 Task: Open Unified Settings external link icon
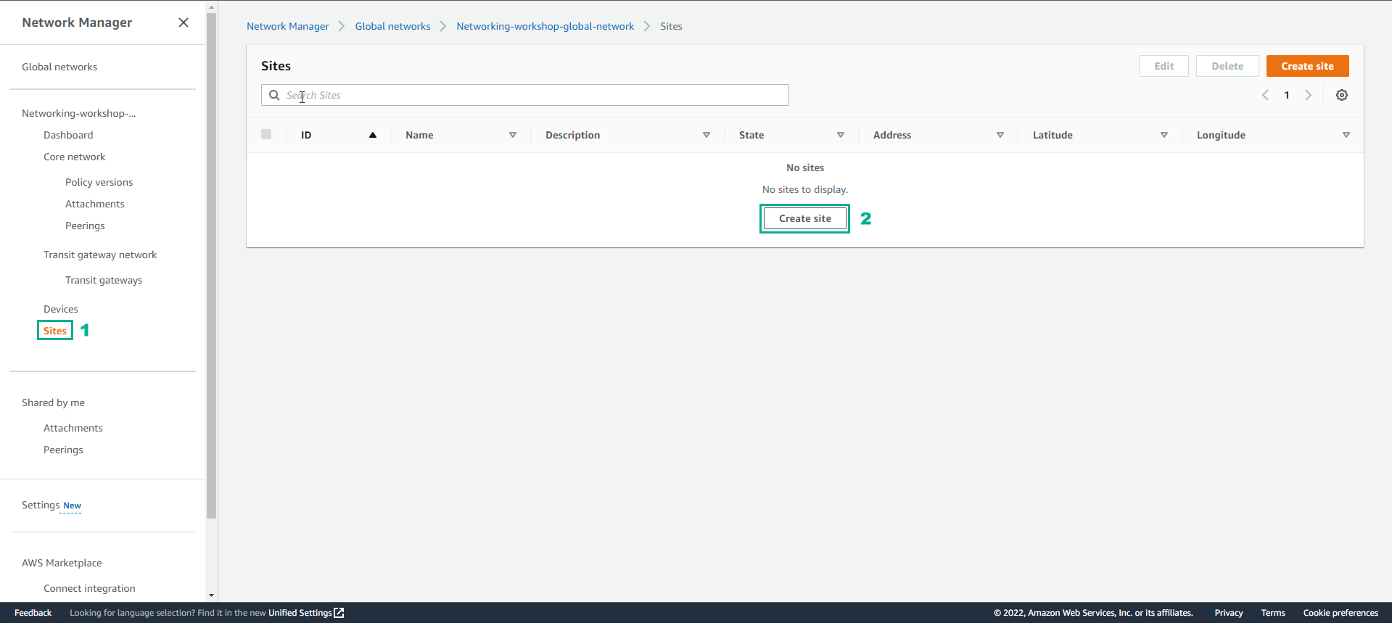[339, 613]
